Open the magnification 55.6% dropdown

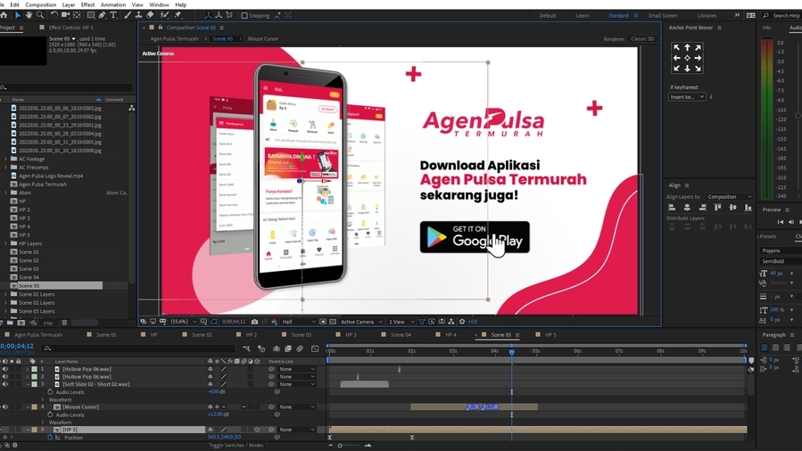click(x=183, y=322)
